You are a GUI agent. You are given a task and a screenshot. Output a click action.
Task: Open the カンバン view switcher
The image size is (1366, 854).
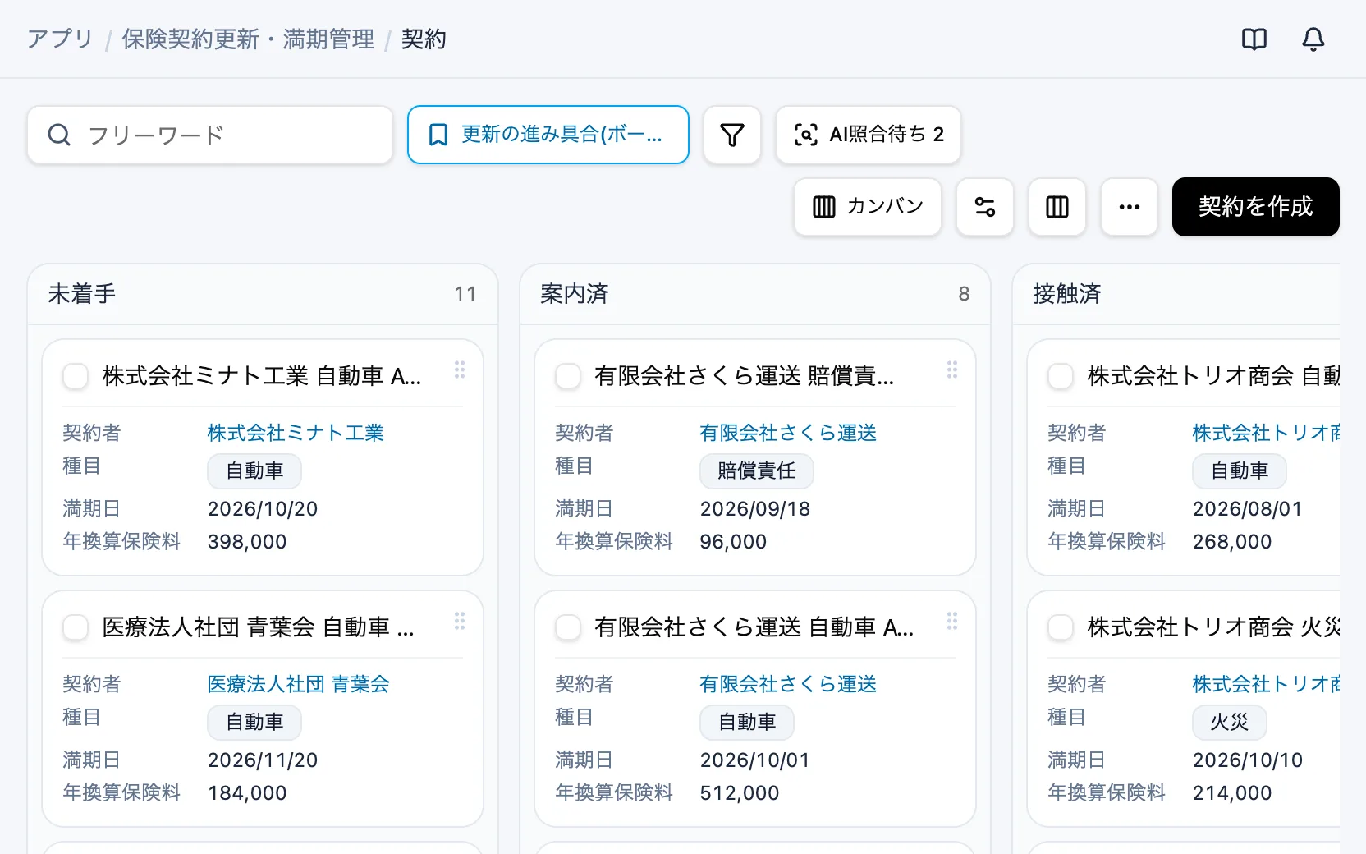[868, 207]
